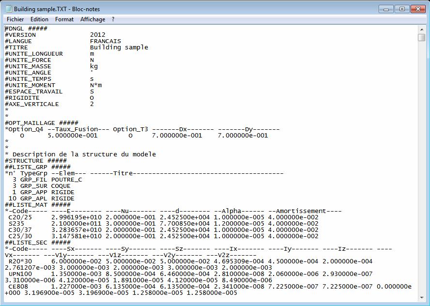Click the value '2.341000e-008'
This screenshot has height=306, width=430.
(239, 287)
